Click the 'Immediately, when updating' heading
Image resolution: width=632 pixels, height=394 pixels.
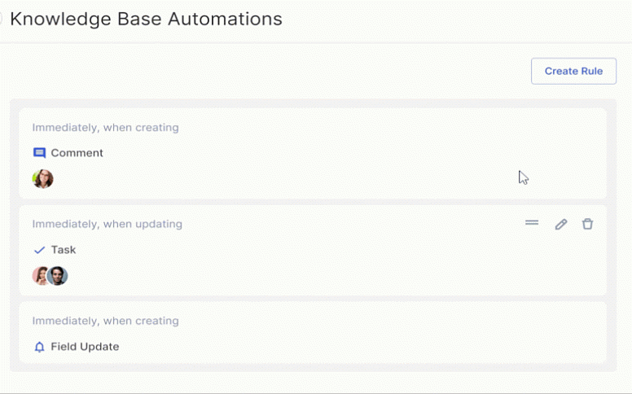point(107,224)
